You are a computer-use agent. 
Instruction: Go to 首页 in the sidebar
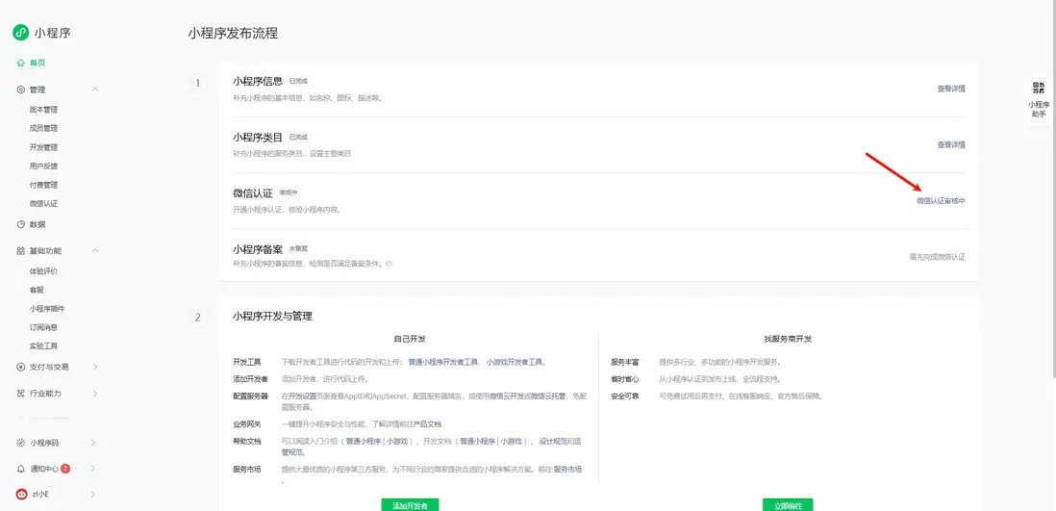pyautogui.click(x=38, y=63)
